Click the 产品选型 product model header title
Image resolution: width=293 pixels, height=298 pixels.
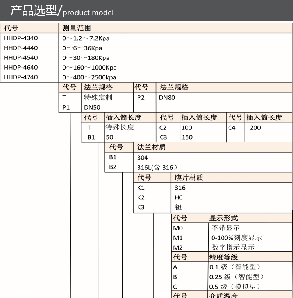coord(62,11)
